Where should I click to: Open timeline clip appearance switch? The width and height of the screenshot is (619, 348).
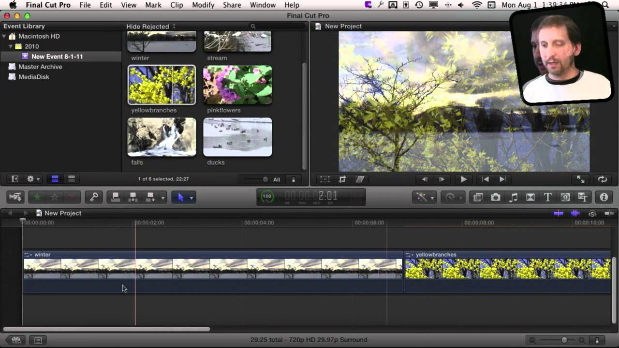coord(597,340)
